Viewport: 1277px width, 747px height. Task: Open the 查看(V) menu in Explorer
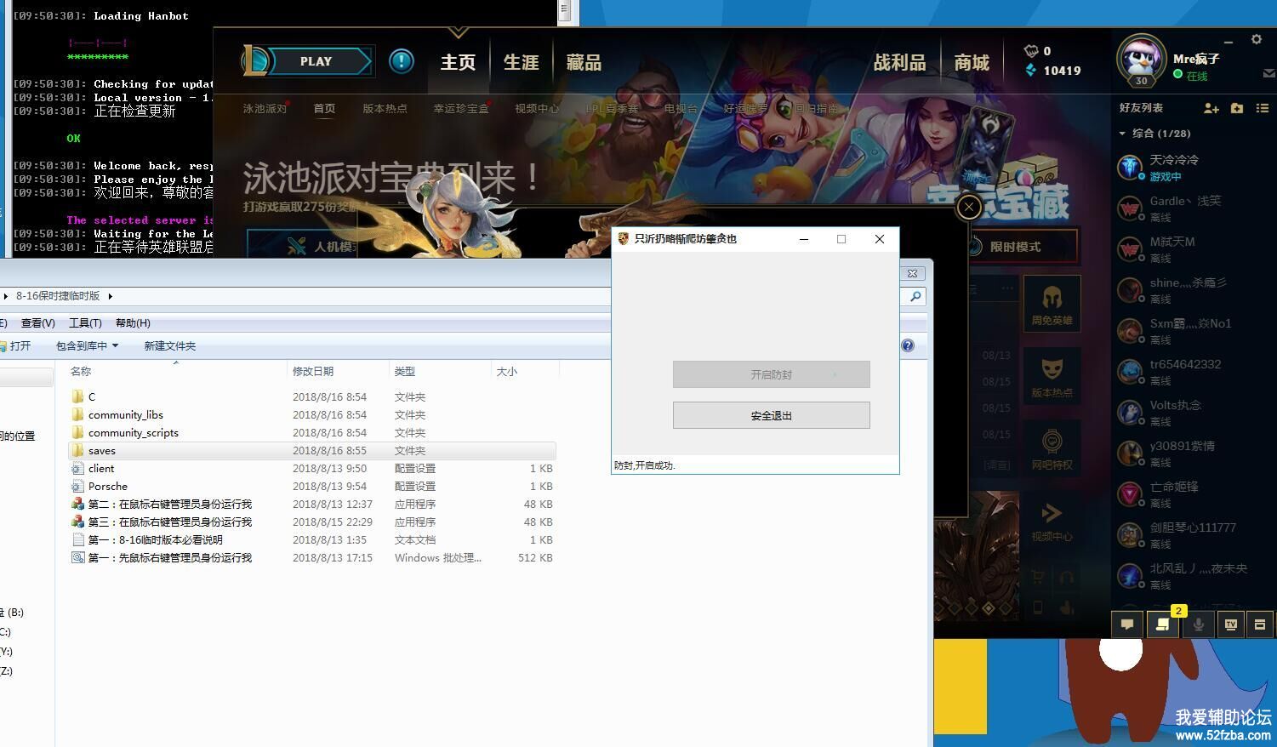pos(37,322)
